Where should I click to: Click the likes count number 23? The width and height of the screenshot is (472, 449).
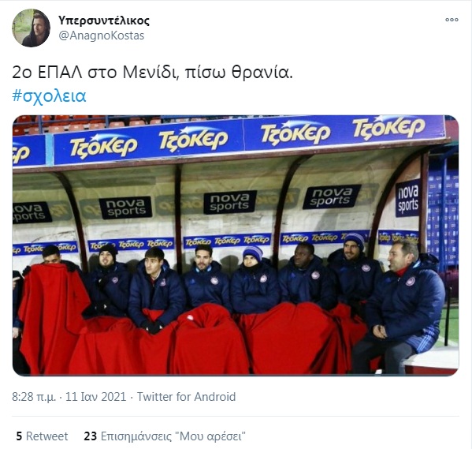click(x=90, y=436)
